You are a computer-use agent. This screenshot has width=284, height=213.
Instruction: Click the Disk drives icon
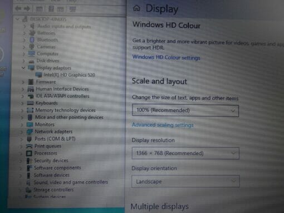click(x=31, y=61)
